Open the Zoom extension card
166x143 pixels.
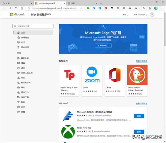[x=92, y=80]
